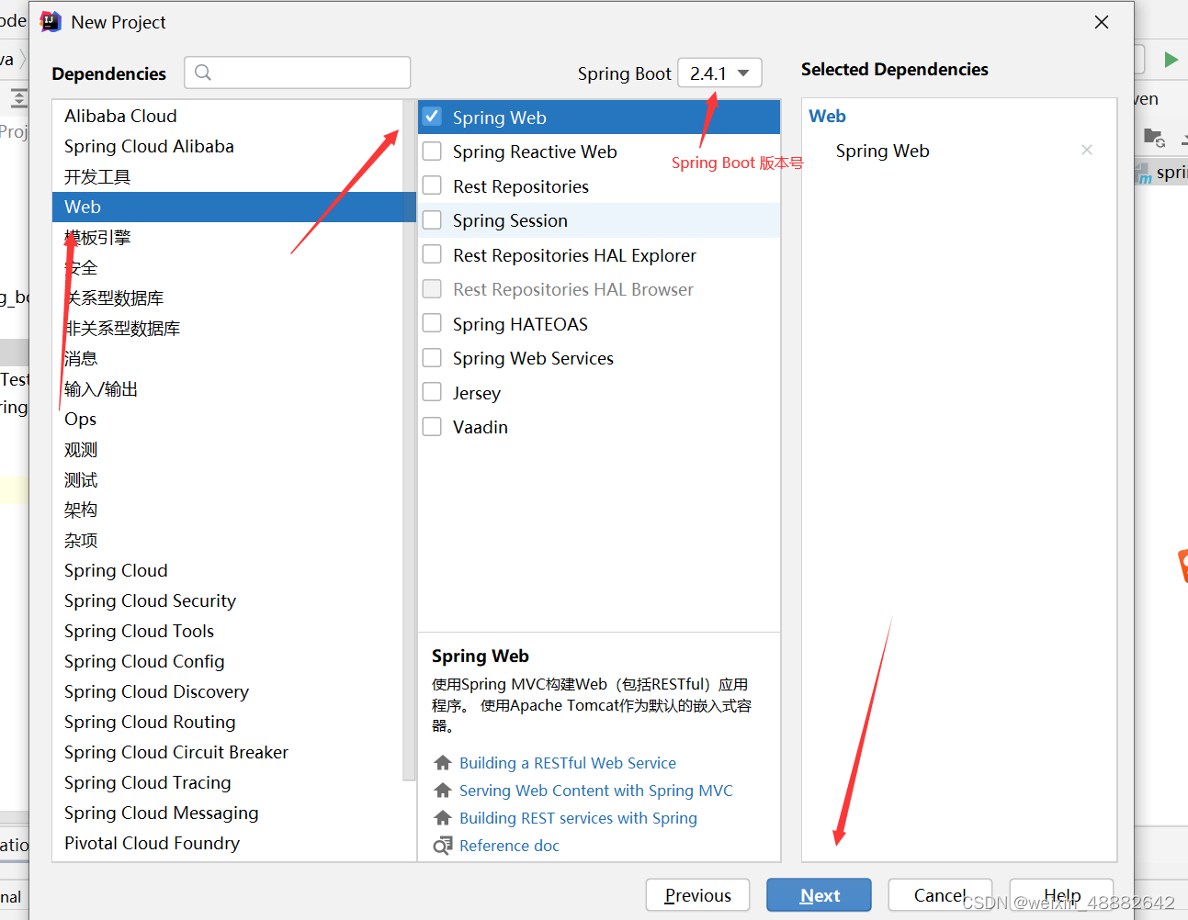Select Spring Cloud Messaging category
This screenshot has height=920, width=1188.
[x=227, y=813]
